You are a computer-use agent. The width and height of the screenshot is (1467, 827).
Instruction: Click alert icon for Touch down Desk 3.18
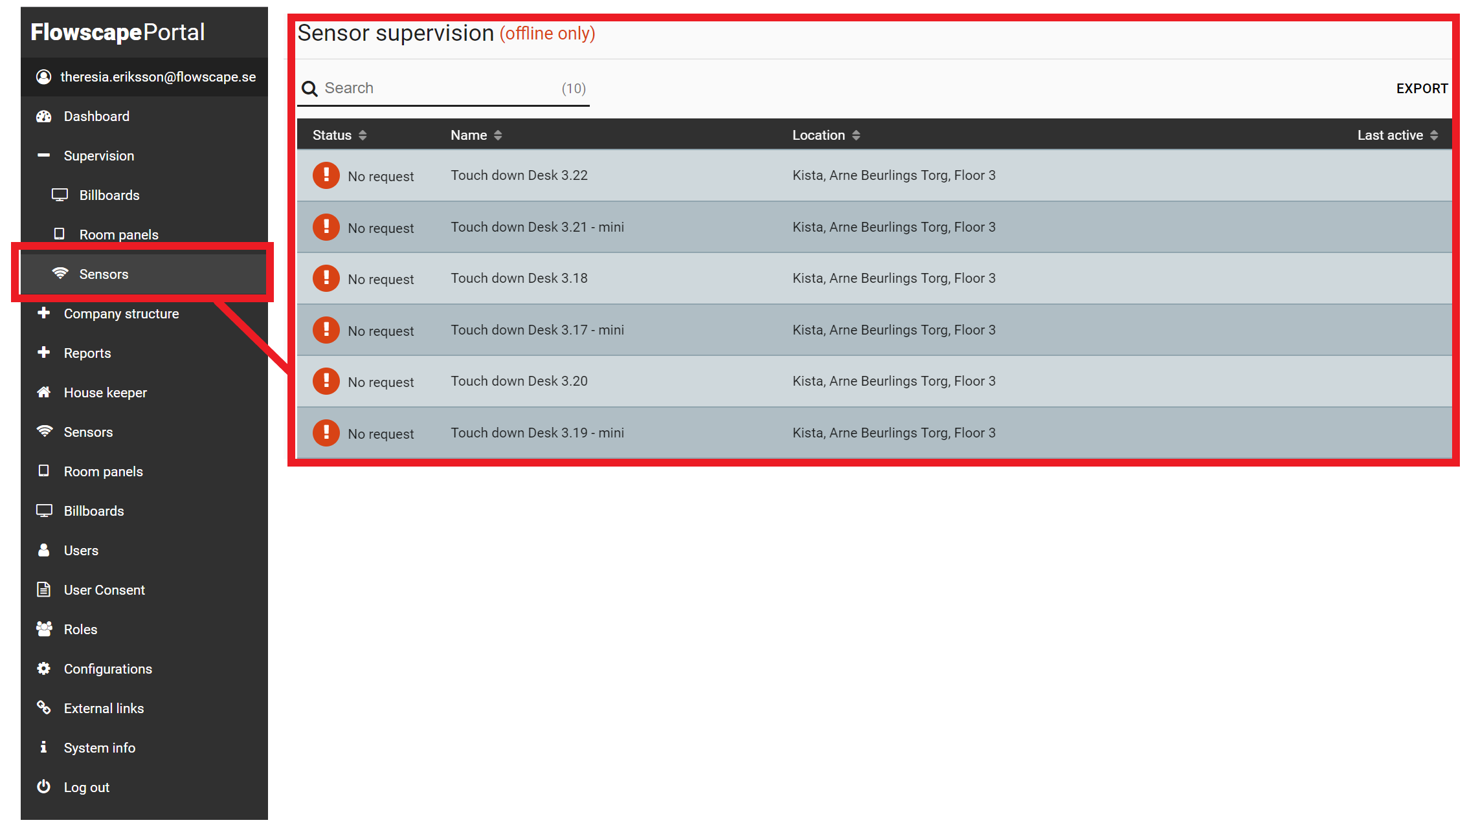pyautogui.click(x=326, y=278)
